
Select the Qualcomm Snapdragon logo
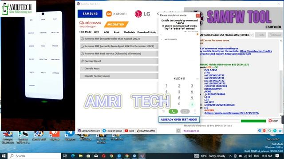[x=90, y=24]
